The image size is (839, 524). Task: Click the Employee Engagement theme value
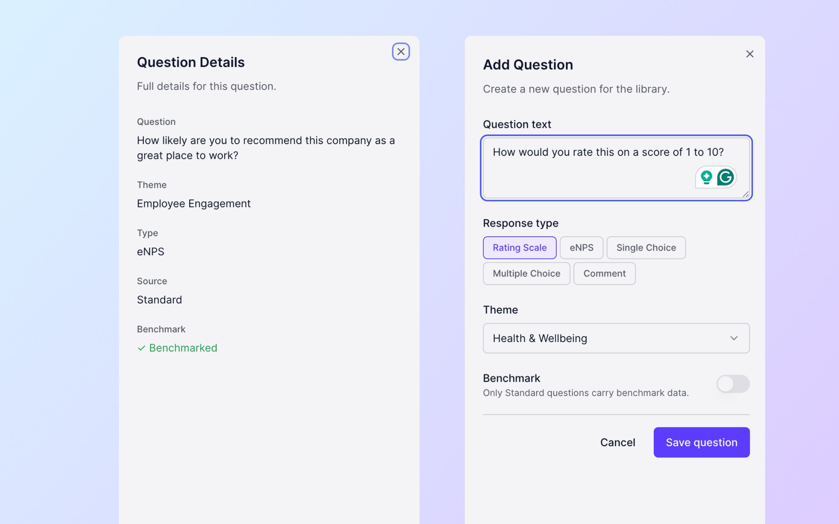(194, 203)
